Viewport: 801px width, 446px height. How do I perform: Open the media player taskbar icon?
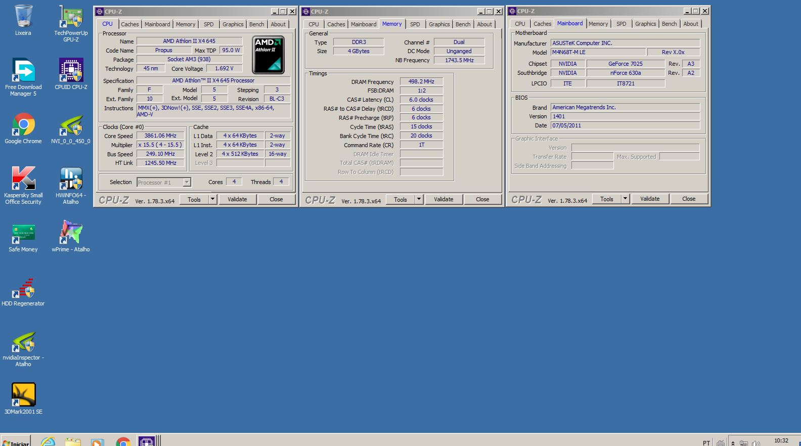pyautogui.click(x=97, y=441)
